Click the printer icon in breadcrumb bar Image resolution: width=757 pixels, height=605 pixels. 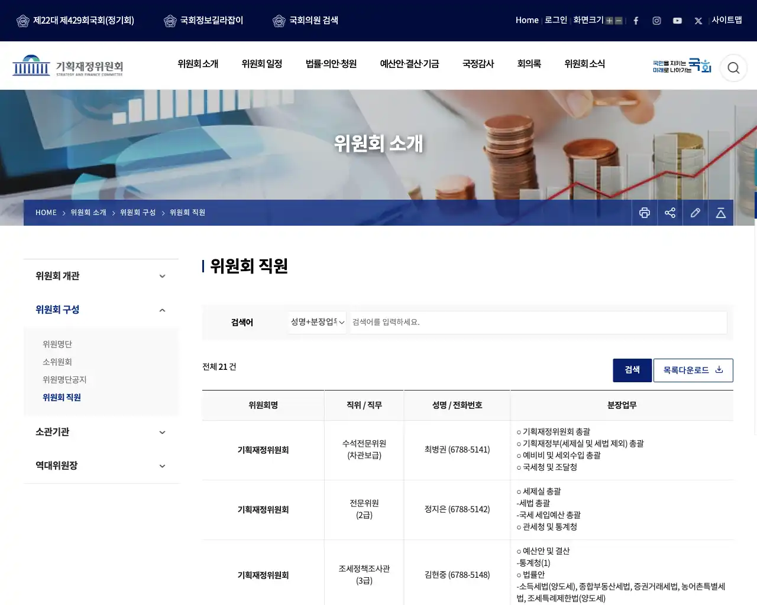pyautogui.click(x=645, y=213)
